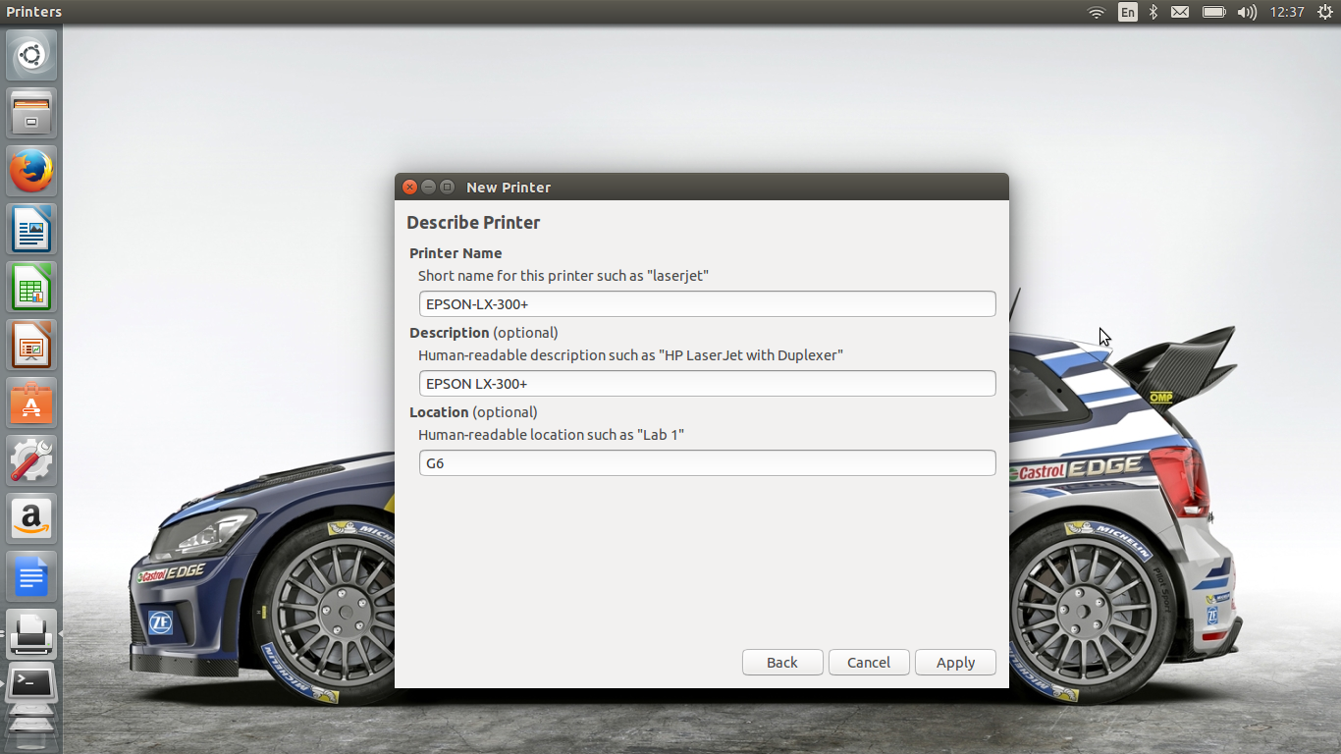The width and height of the screenshot is (1341, 754).
Task: Click the 'Description (optional)' label
Action: (x=484, y=333)
